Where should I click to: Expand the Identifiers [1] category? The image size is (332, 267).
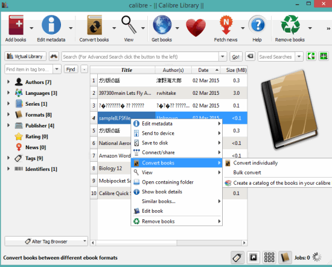coord(8,169)
